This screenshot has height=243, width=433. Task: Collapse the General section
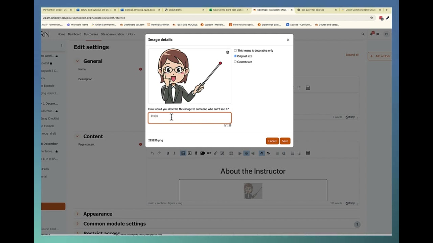pos(77,61)
